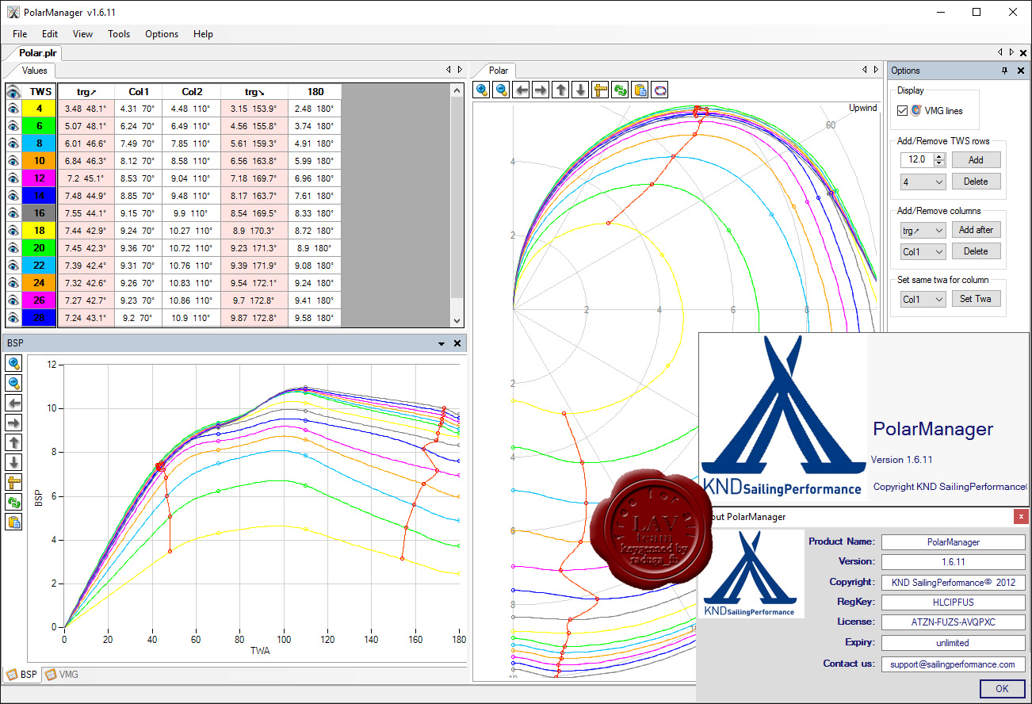
Task: Open the Help menu
Action: [203, 34]
